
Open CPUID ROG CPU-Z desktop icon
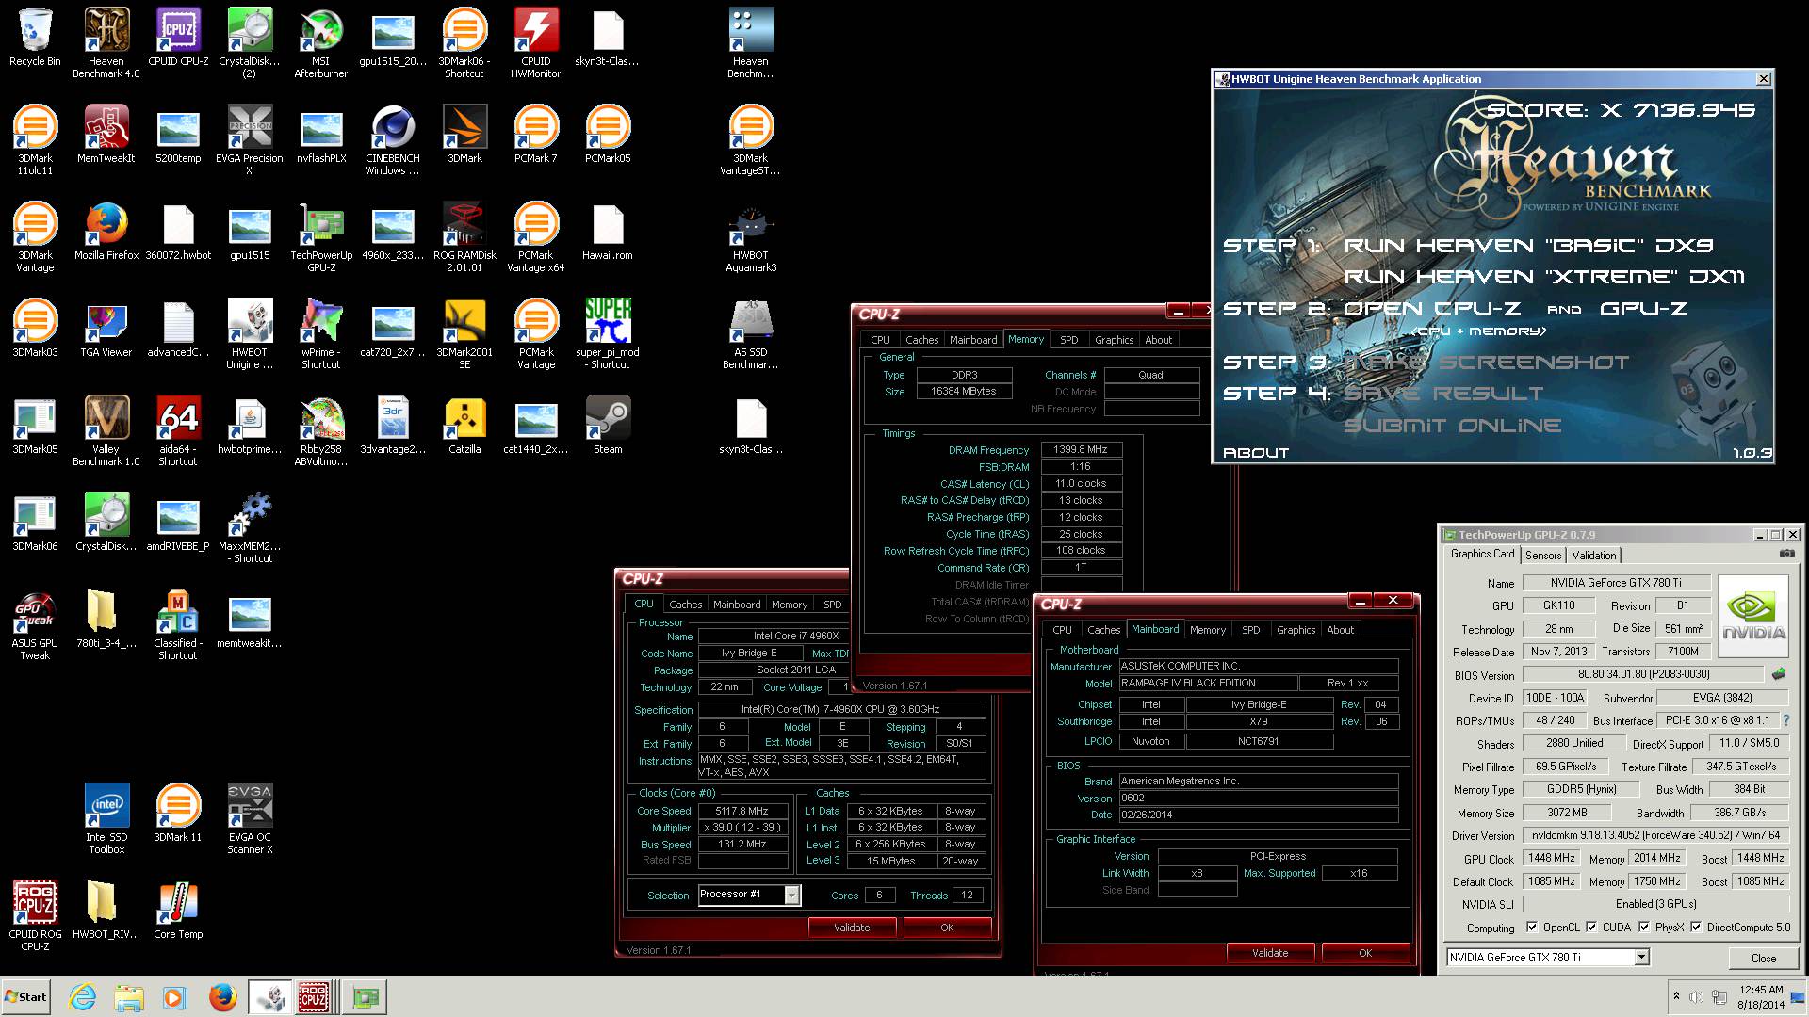point(35,915)
